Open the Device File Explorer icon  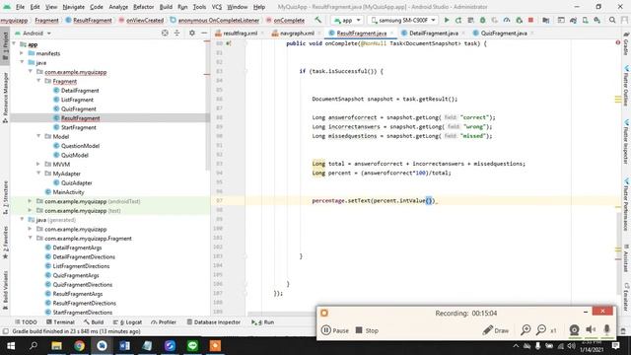click(x=623, y=331)
